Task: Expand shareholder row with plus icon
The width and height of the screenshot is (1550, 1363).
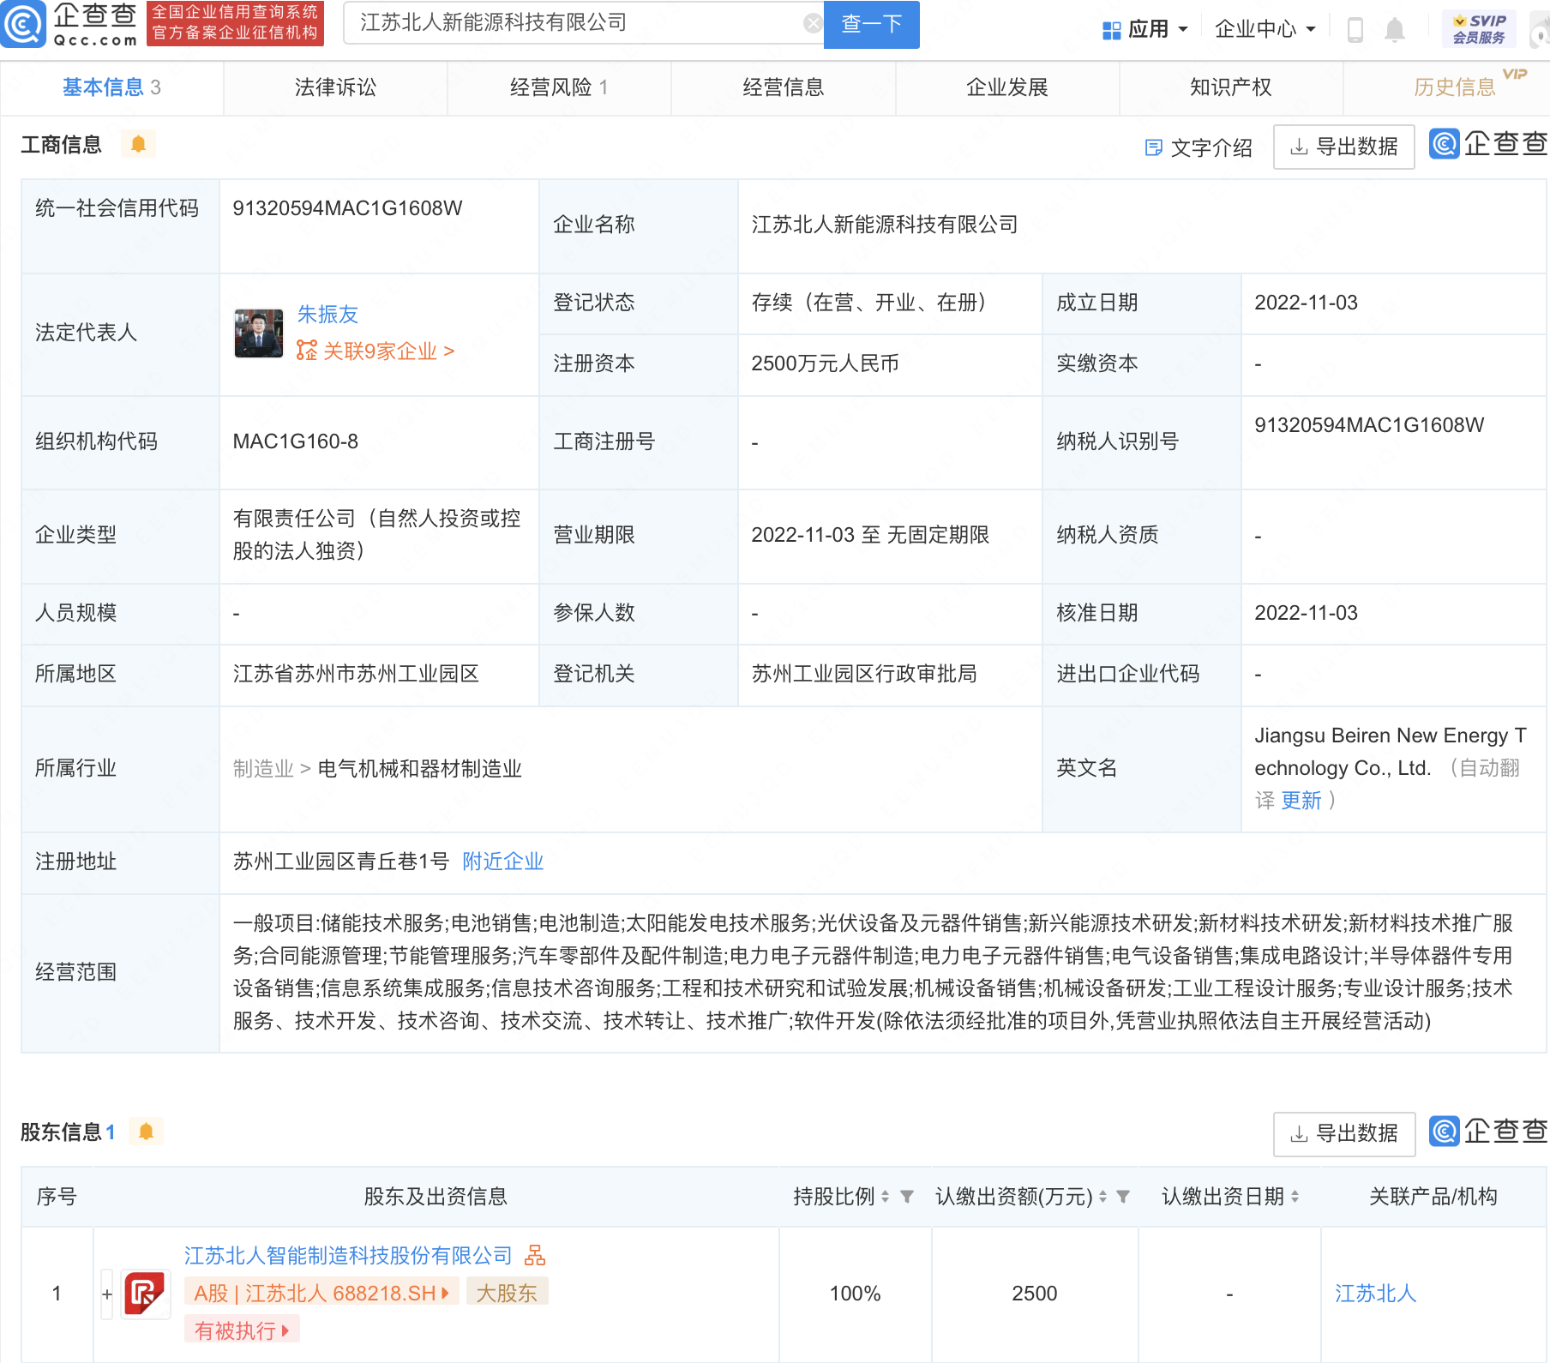Action: (107, 1294)
